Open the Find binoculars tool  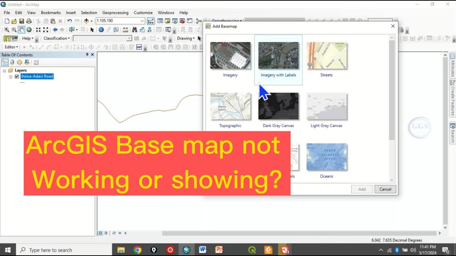135,30
